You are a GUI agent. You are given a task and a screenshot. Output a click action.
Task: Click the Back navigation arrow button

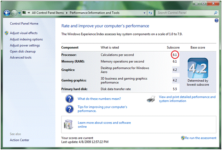point(7,13)
